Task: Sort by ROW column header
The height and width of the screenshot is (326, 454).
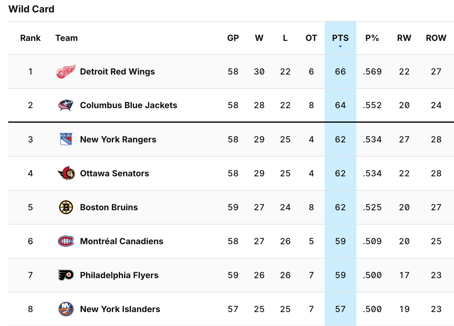Action: (436, 38)
